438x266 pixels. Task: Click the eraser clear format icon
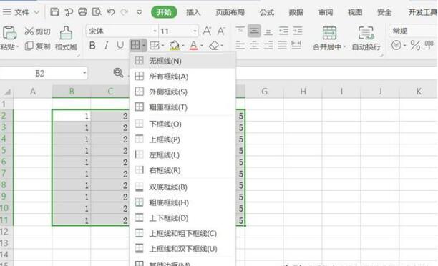pyautogui.click(x=214, y=45)
